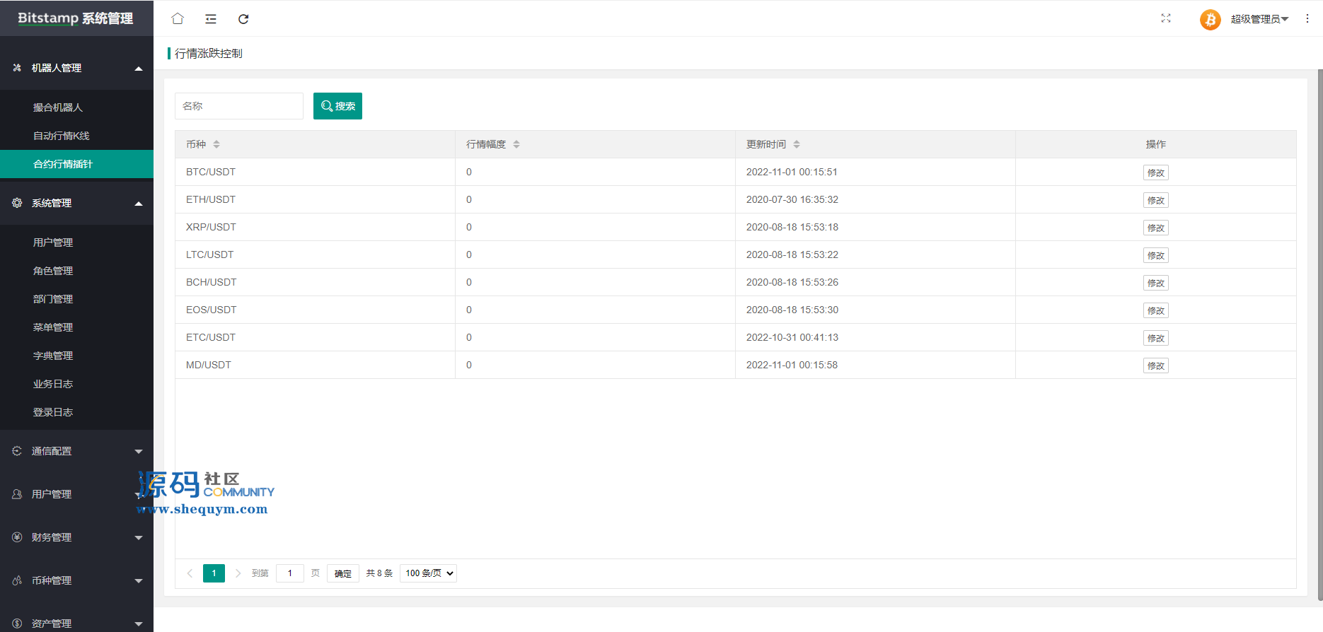Sort the 币种 column using arrows
The height and width of the screenshot is (632, 1323).
pos(216,144)
